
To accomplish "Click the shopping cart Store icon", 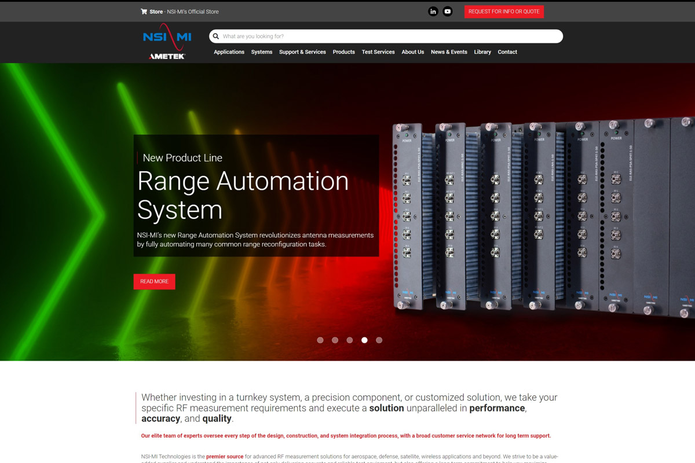I will (144, 12).
